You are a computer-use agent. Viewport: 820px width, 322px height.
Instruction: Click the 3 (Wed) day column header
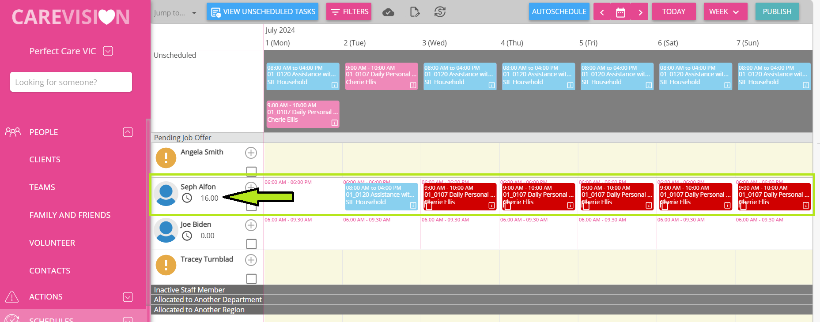(x=435, y=43)
